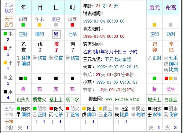
Task: Click 壁上土 nayin label
Action: (56, 100)
